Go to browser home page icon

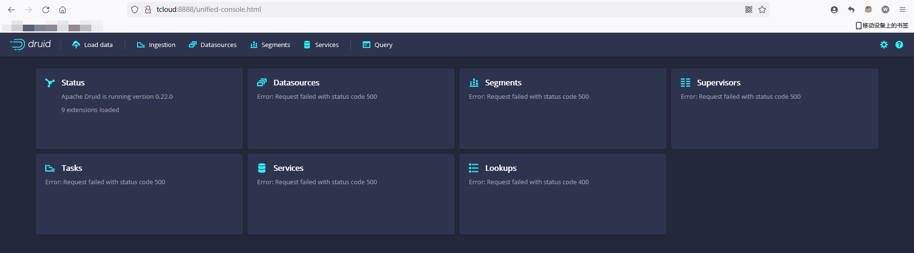(62, 9)
